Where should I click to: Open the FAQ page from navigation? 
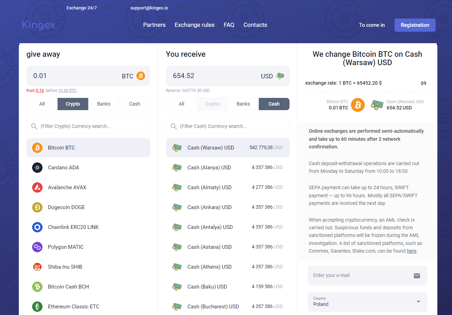(x=229, y=25)
